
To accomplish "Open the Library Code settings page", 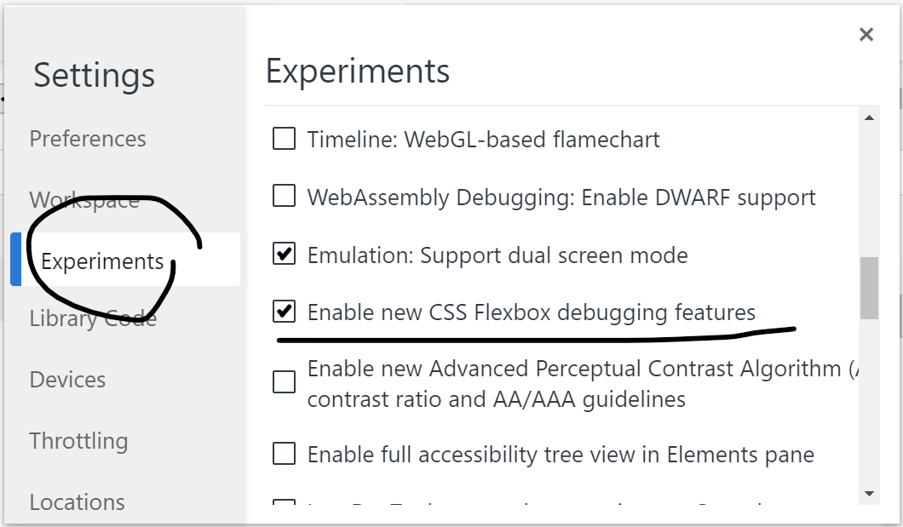I will [x=93, y=318].
